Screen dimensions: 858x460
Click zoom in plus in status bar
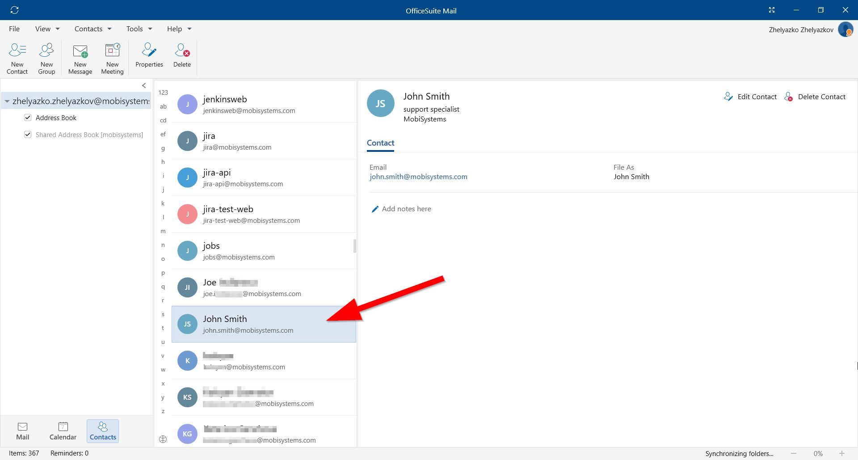842,453
